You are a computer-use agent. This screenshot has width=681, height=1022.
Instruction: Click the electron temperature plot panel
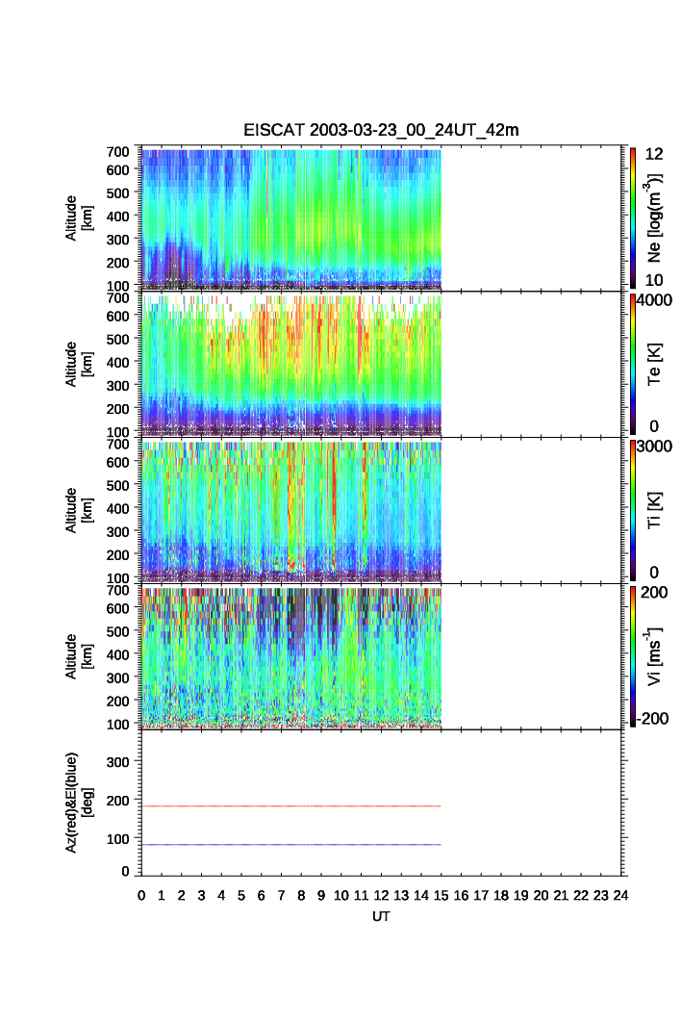click(290, 364)
